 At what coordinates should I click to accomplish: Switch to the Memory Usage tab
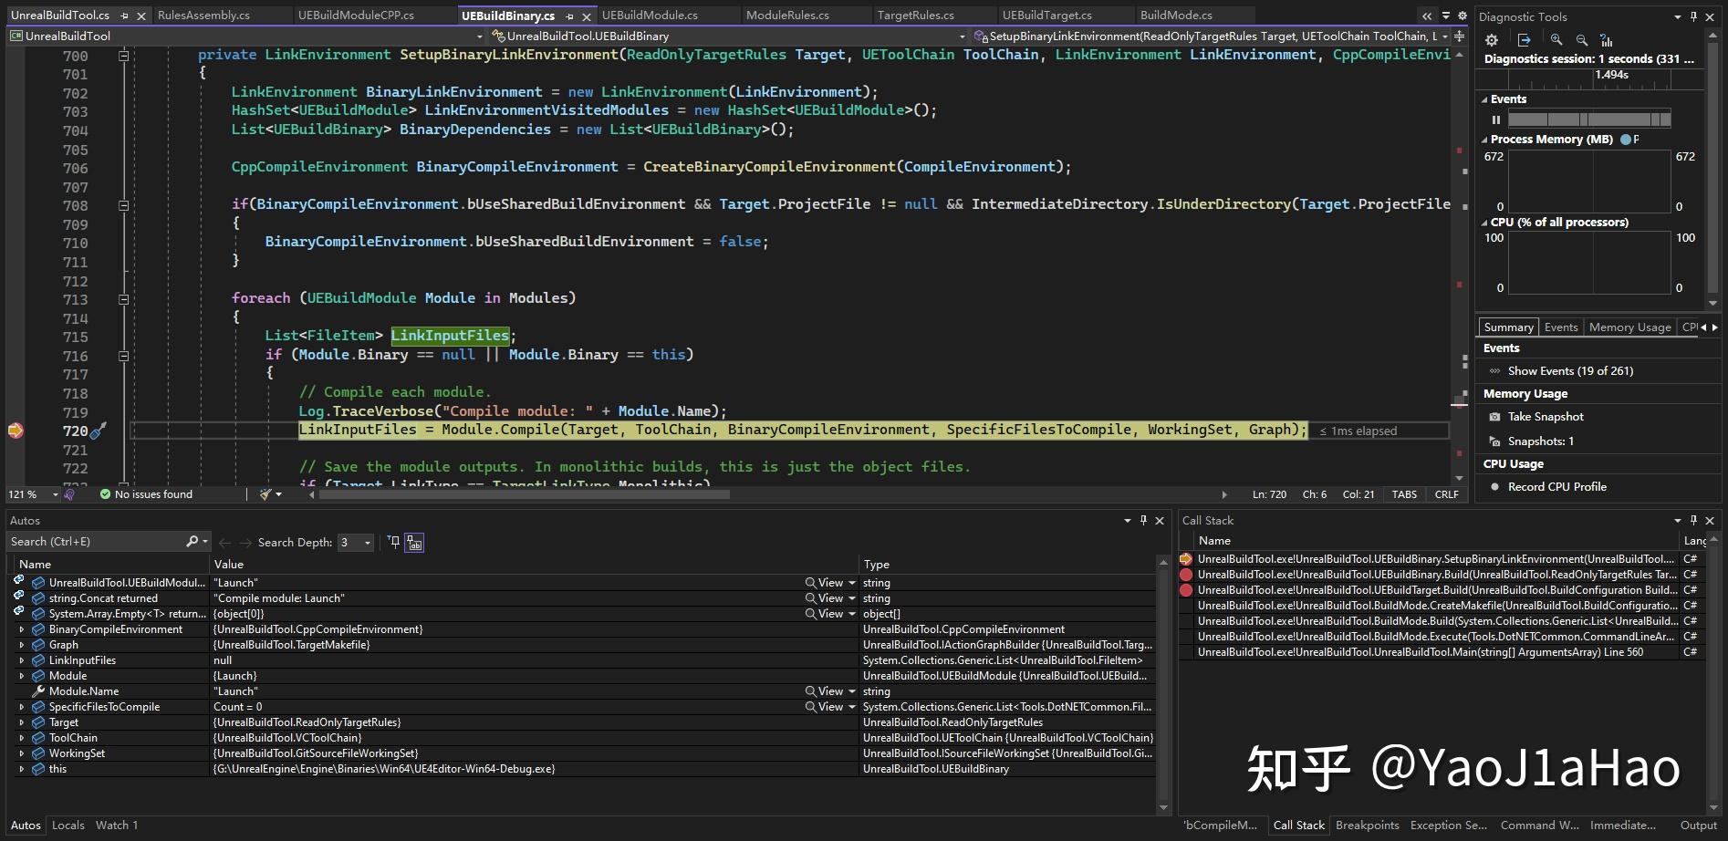[x=1629, y=327]
